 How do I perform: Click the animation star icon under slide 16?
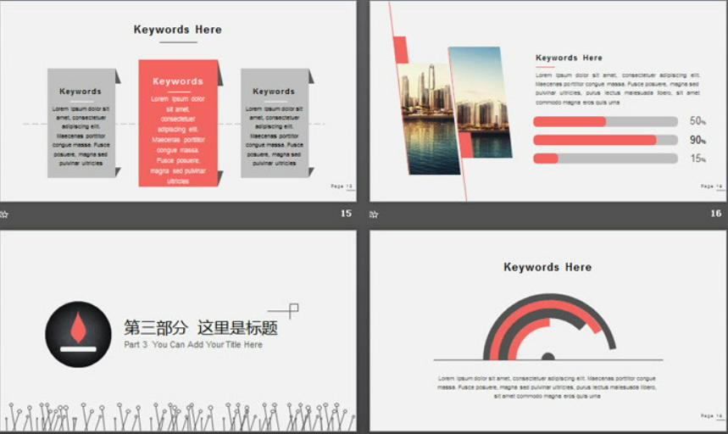click(x=374, y=214)
